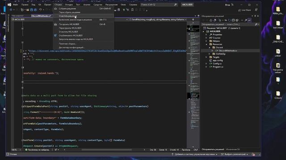Switch to the DiscordWebhook.cs editor tab

(x=41, y=16)
